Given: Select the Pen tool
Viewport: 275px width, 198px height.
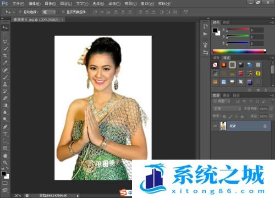Looking at the screenshot, I should [5, 127].
